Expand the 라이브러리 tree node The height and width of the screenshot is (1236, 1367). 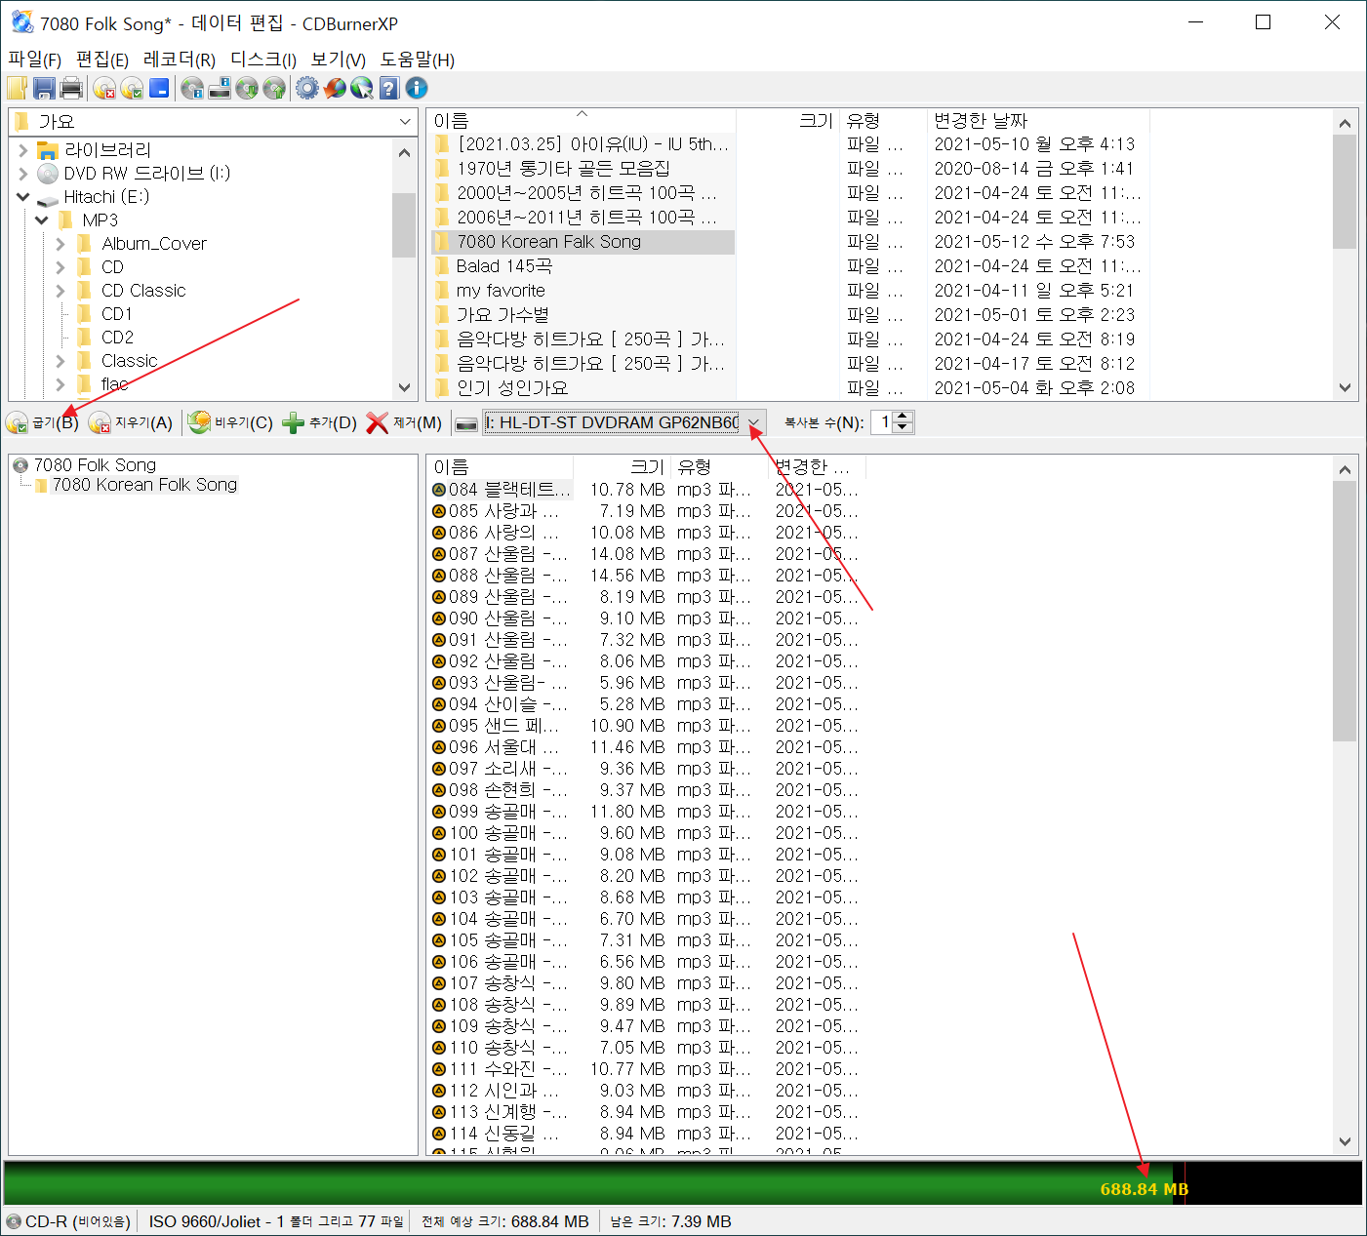point(23,150)
